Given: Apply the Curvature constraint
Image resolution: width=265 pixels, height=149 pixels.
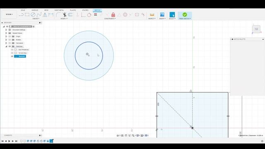Looking at the screenshot, I should [x=143, y=15].
